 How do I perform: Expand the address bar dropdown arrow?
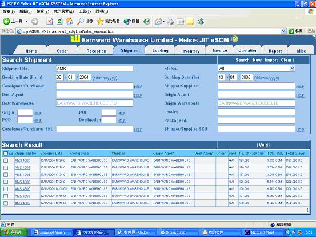tap(283, 31)
